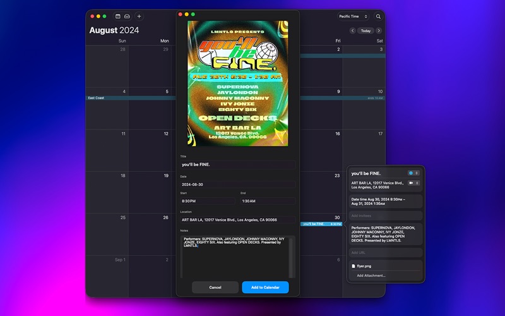Select August 26 day cell
Image resolution: width=505 pixels, height=316 pixels.
point(150,234)
